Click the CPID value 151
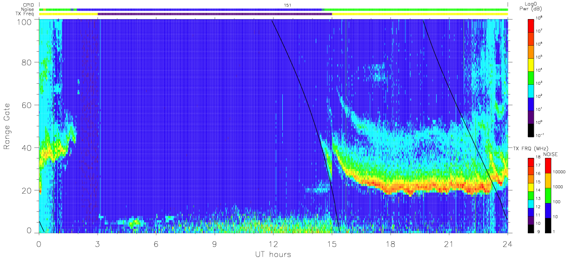This screenshot has height=264, width=571. click(288, 5)
